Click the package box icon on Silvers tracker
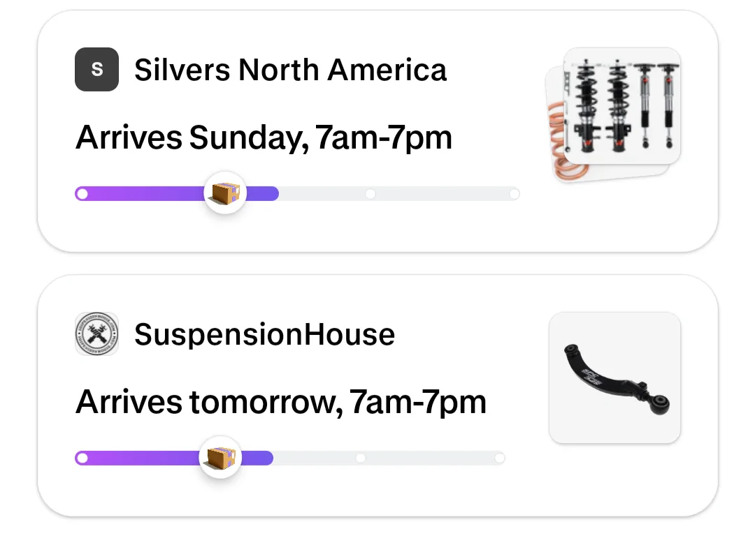This screenshot has height=552, width=755. tap(225, 193)
